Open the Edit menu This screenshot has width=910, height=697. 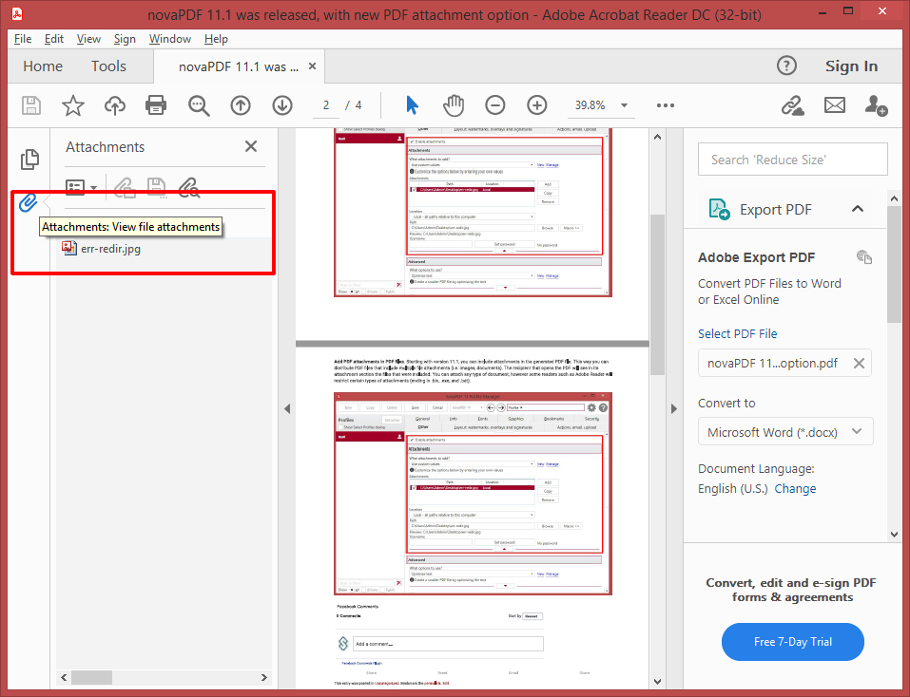tap(54, 39)
